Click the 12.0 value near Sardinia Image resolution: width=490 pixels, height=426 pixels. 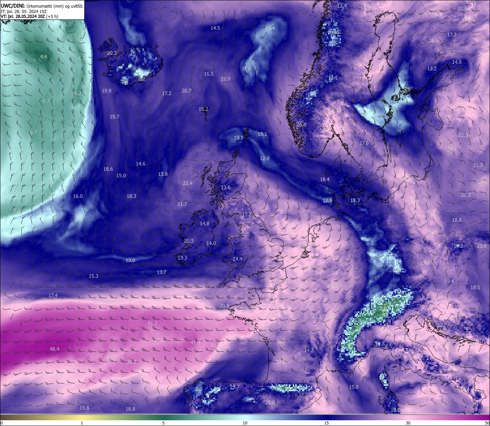coord(395,410)
